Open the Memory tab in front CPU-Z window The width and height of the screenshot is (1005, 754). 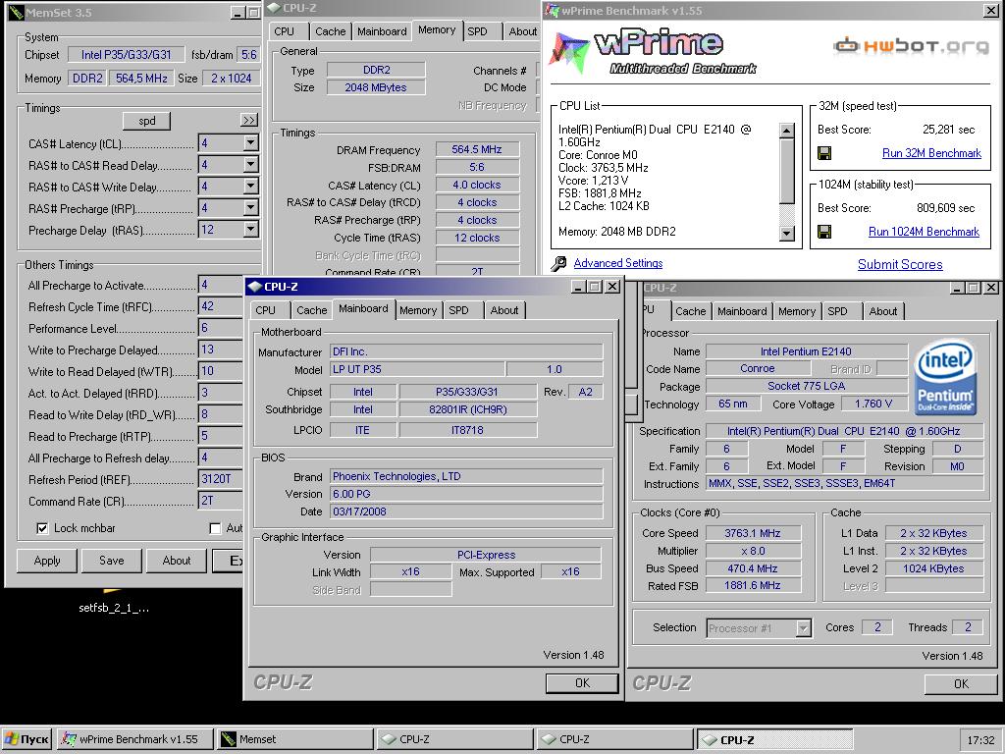click(418, 310)
